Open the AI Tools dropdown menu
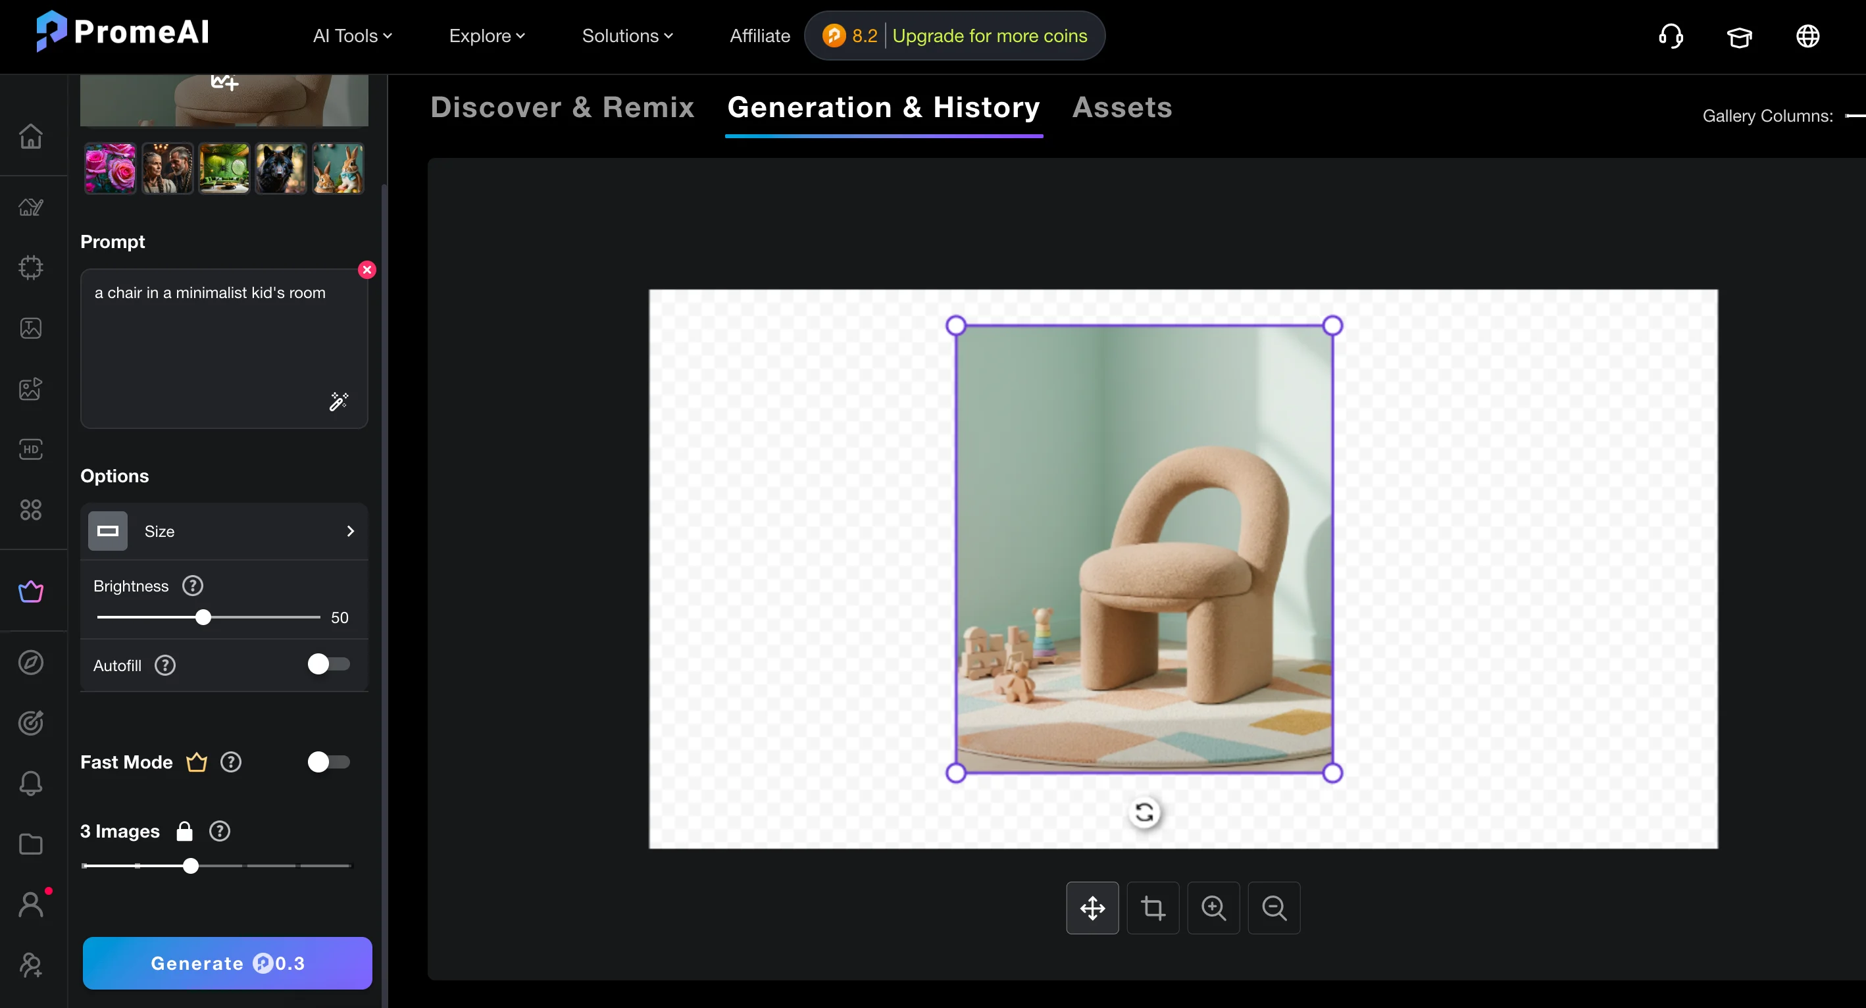 pyautogui.click(x=352, y=36)
